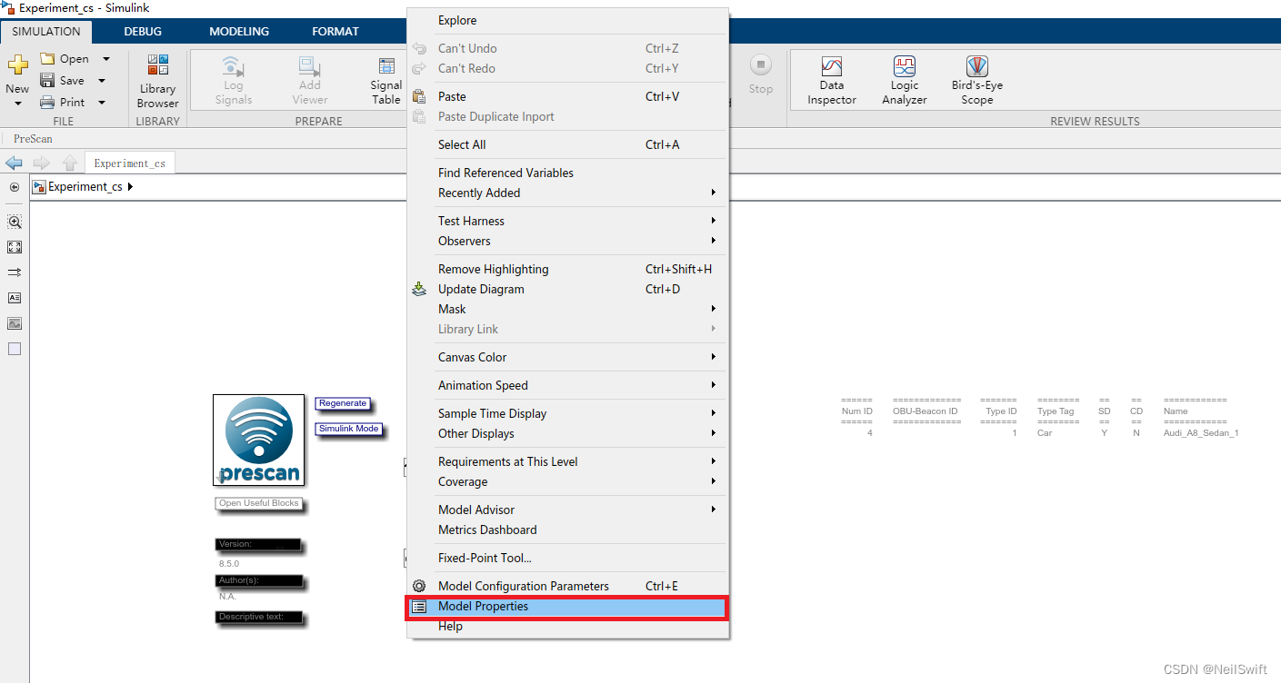Click the Prescan logo block
1281x683 pixels.
259,440
